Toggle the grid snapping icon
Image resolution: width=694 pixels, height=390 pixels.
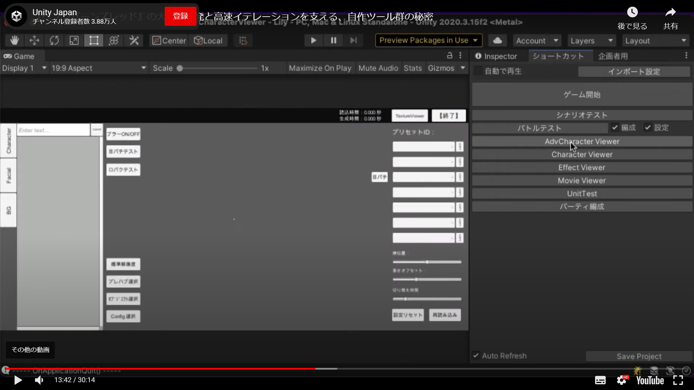pos(243,40)
